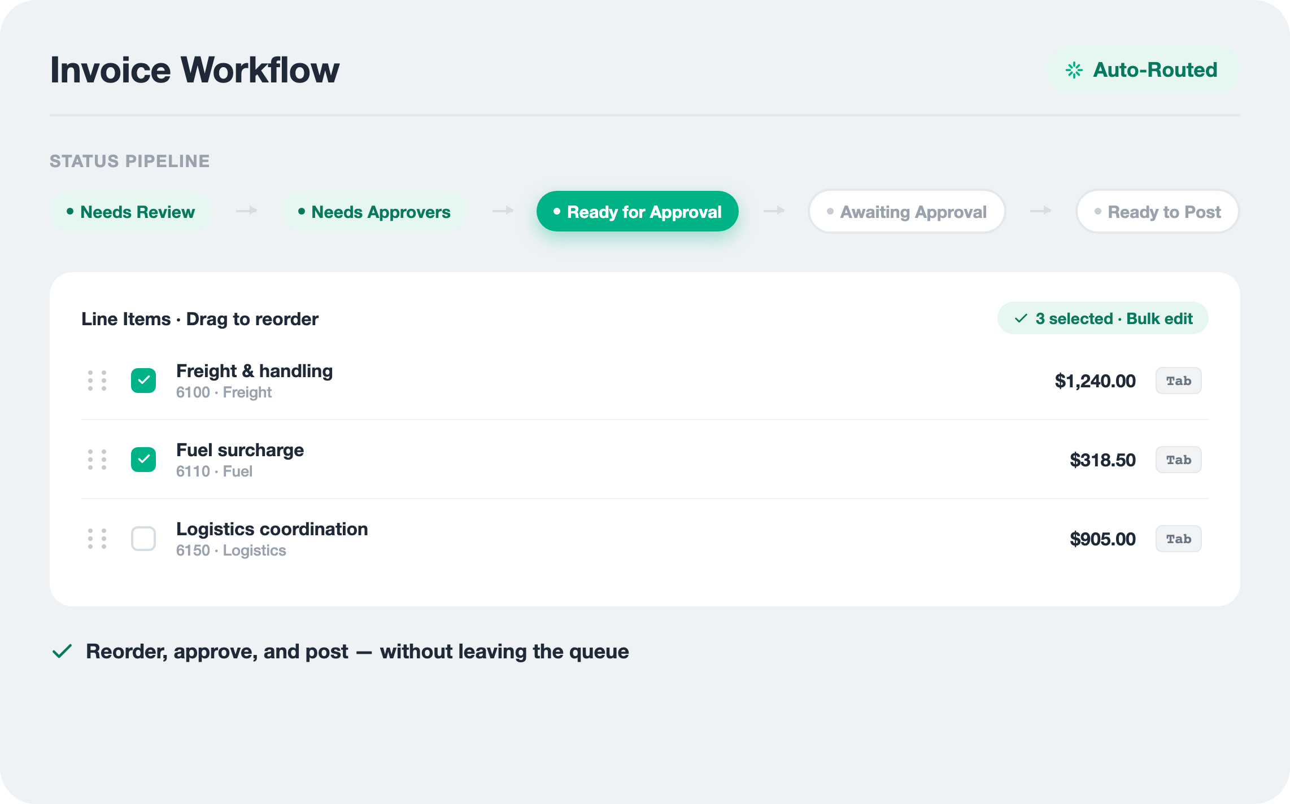The height and width of the screenshot is (804, 1290).
Task: Grab the Fuel surcharge drag handle
Action: (x=97, y=460)
